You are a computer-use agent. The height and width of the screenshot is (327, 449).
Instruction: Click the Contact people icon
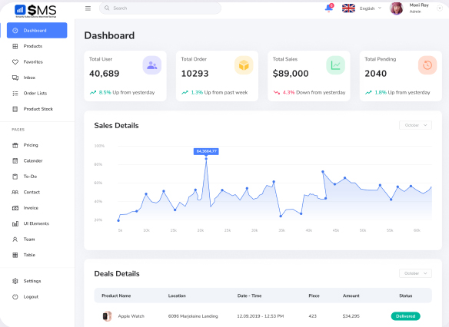click(15, 193)
